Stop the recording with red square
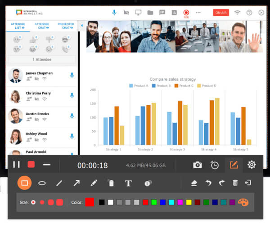Viewport: 270px width, 227px height. pyautogui.click(x=31, y=165)
